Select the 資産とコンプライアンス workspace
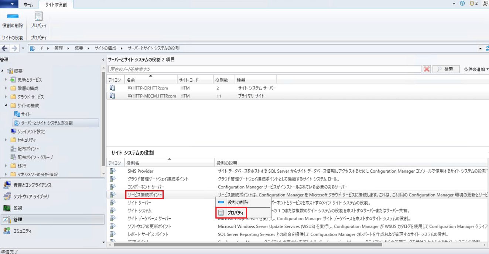This screenshot has width=489, height=254. [33, 185]
